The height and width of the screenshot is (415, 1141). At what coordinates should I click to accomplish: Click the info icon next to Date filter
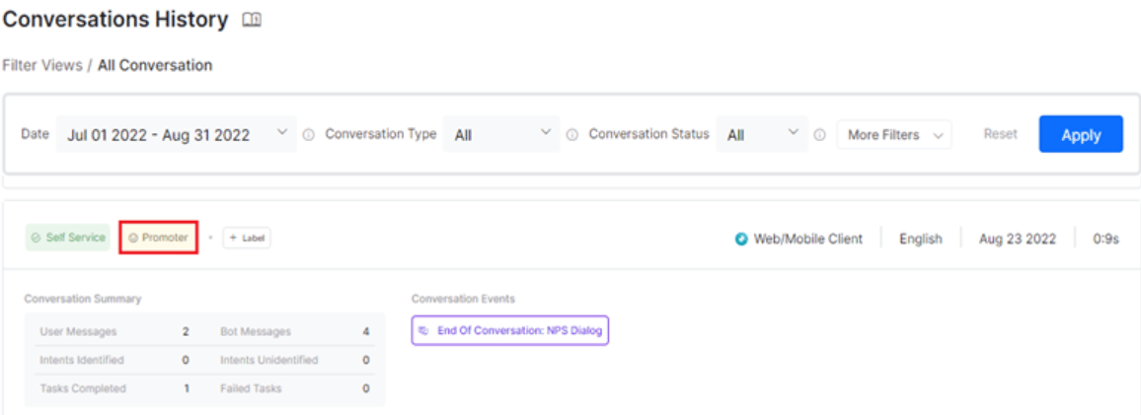click(309, 135)
